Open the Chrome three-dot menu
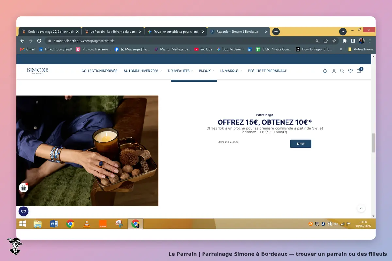Screen dimensions: 392x261 [370, 41]
